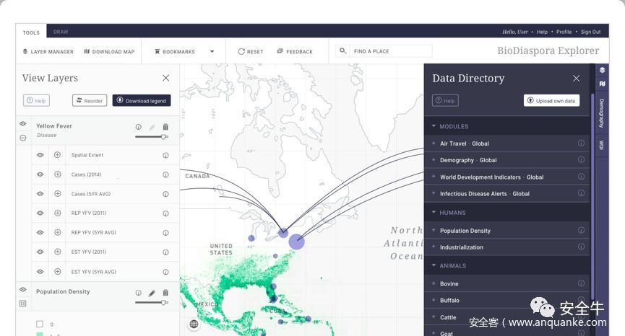Open Help in View Layers panel
The height and width of the screenshot is (336, 625).
coord(36,101)
